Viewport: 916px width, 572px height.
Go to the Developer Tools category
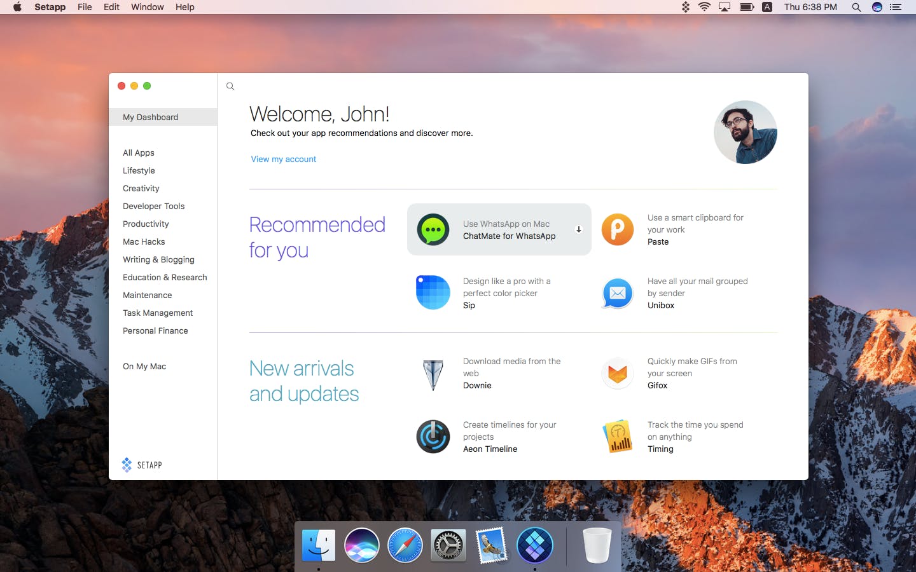pos(154,206)
